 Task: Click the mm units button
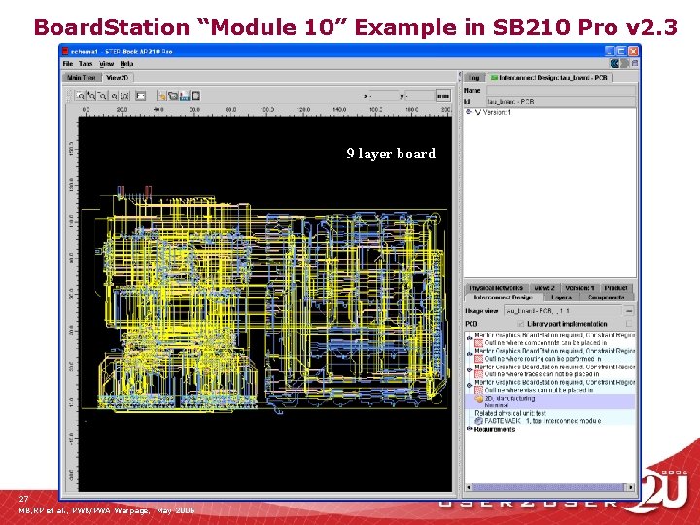pyautogui.click(x=443, y=96)
